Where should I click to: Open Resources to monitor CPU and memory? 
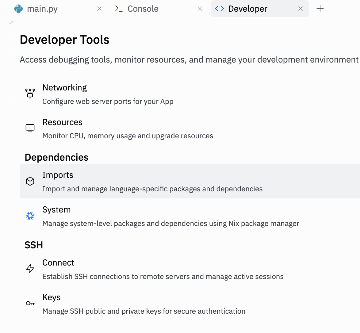click(62, 122)
